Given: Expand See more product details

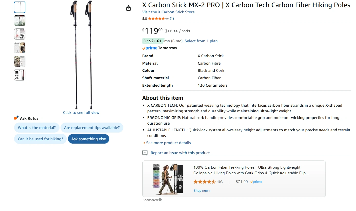Looking at the screenshot, I should click(x=168, y=143).
